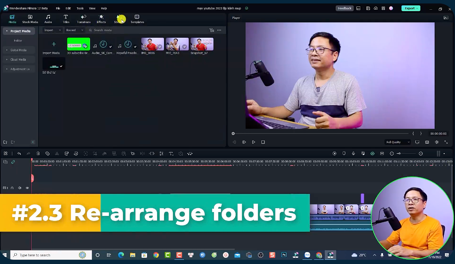Open the Transitions tab
Screen dimensions: 455x264
(x=84, y=19)
